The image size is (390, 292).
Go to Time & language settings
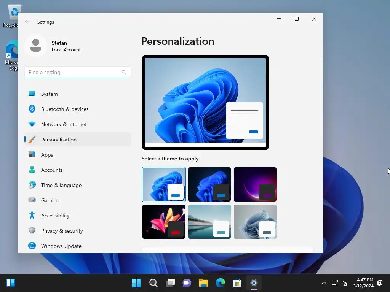pos(78,185)
